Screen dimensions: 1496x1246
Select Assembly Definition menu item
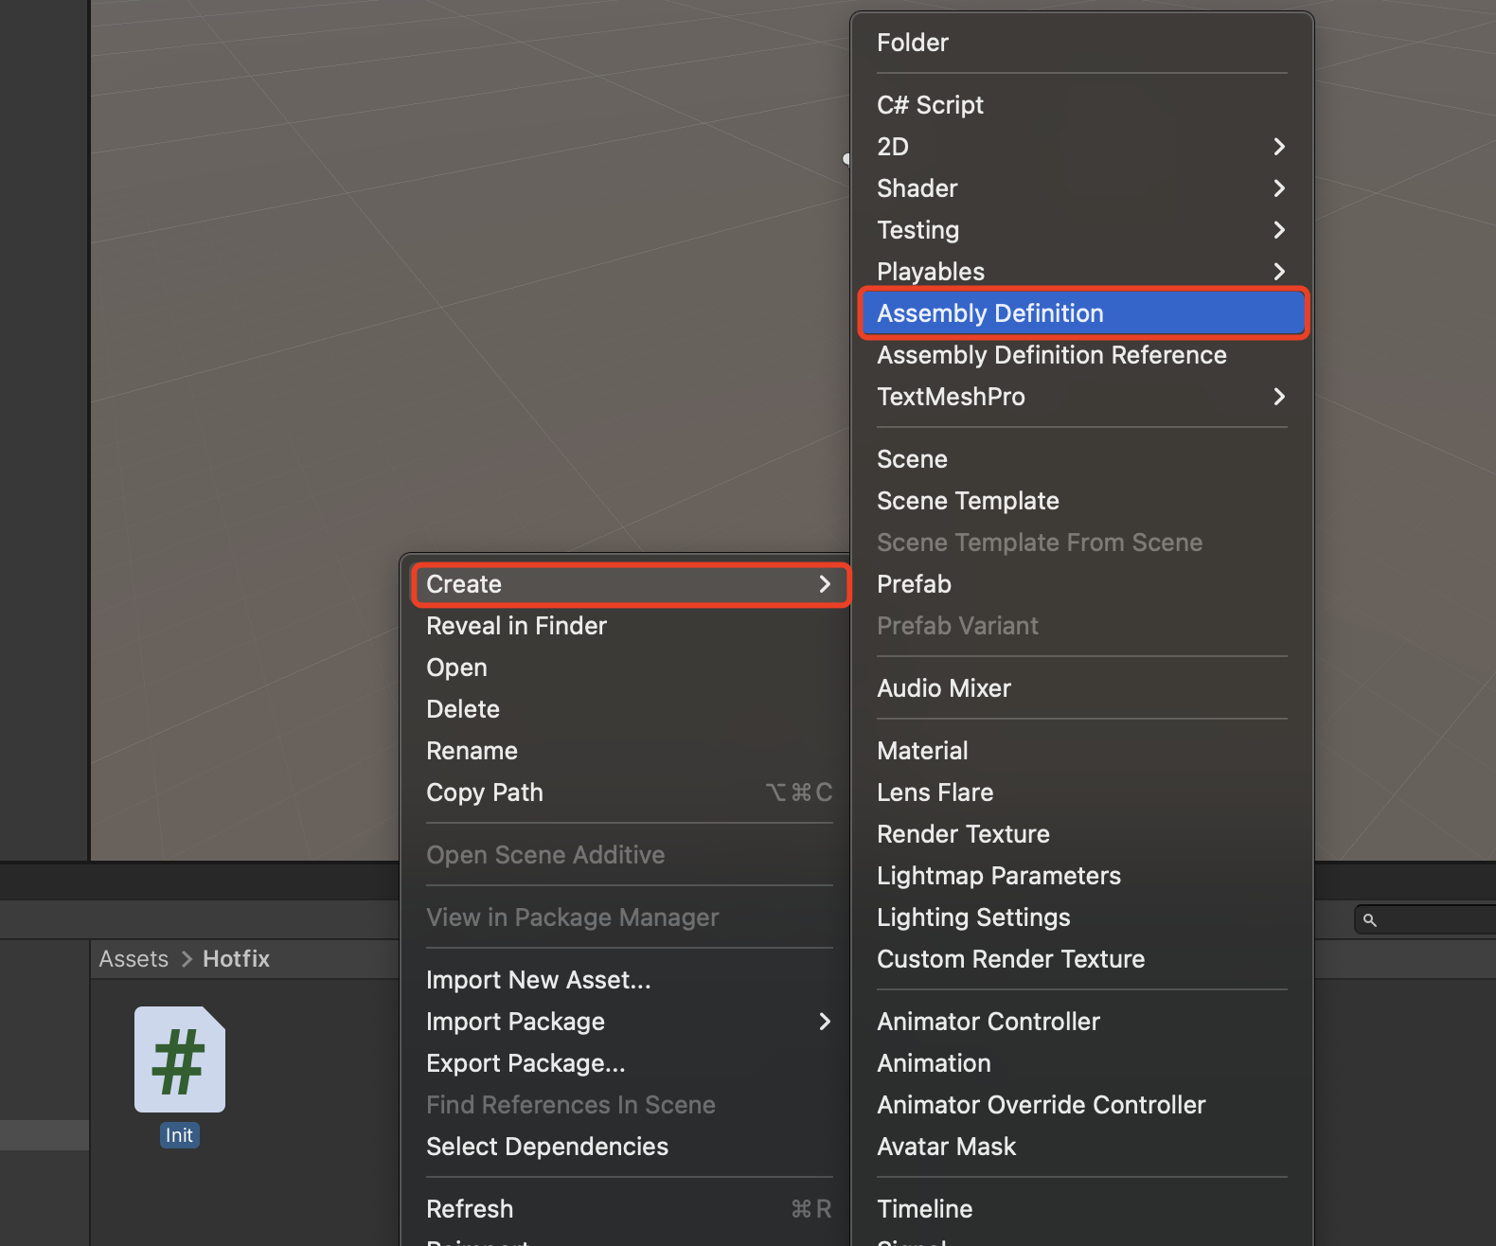pyautogui.click(x=1082, y=313)
